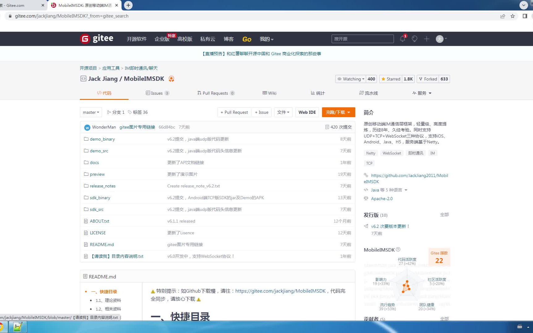Open the master branch dropdown
Viewport: 533px width, 333px height.
click(91, 112)
